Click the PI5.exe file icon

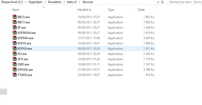[15, 54]
